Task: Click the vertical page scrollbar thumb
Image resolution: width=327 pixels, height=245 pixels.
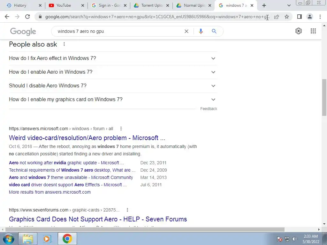Action: (x=324, y=98)
